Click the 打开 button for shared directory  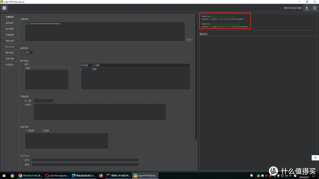[189, 40]
